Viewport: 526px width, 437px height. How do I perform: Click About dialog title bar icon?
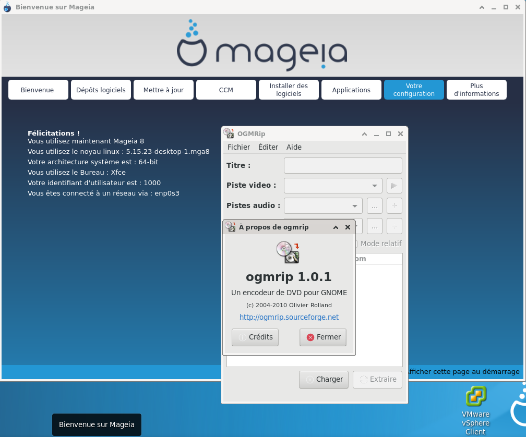click(230, 227)
